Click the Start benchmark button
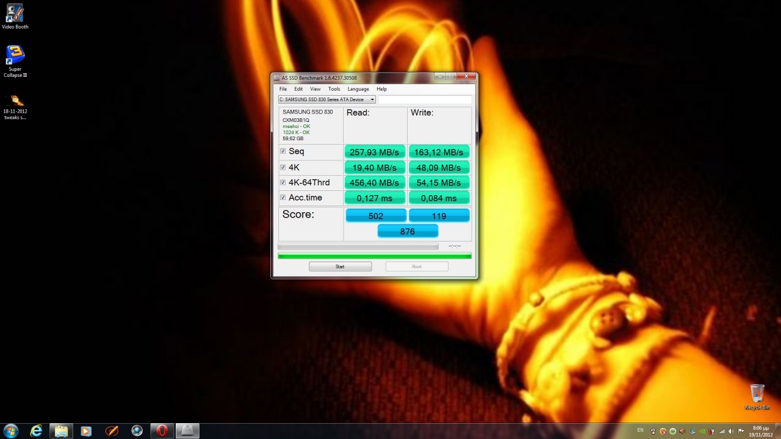Viewport: 781px width, 439px height. point(340,266)
